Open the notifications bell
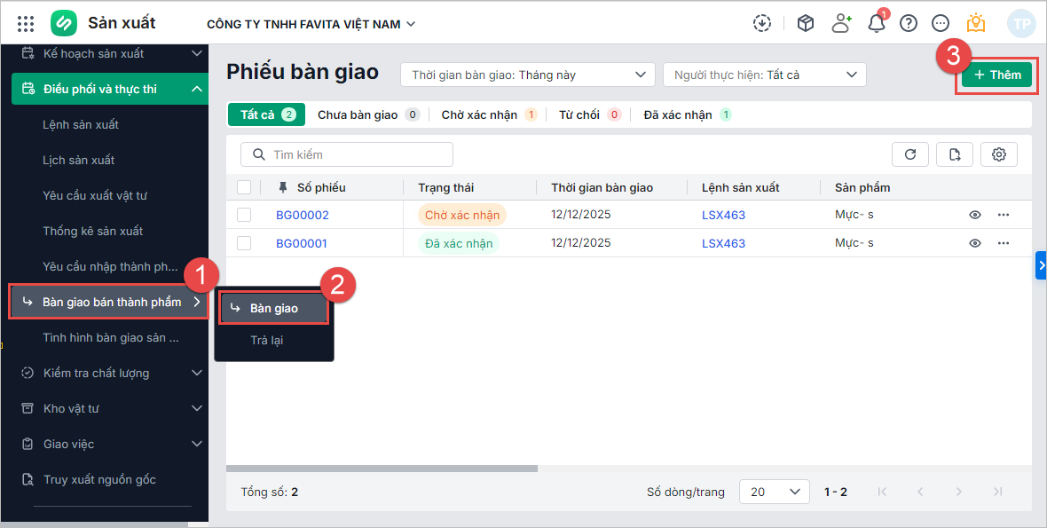This screenshot has width=1047, height=528. tap(877, 23)
